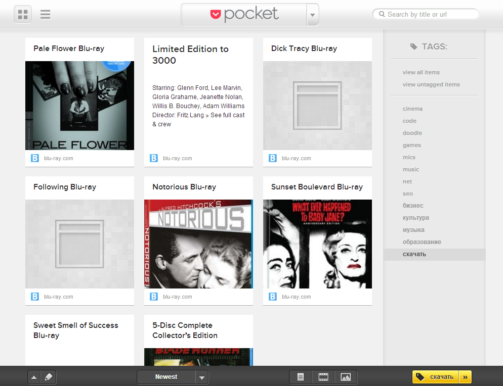
Task: Open Limited Edition to 3000 title
Action: click(190, 55)
